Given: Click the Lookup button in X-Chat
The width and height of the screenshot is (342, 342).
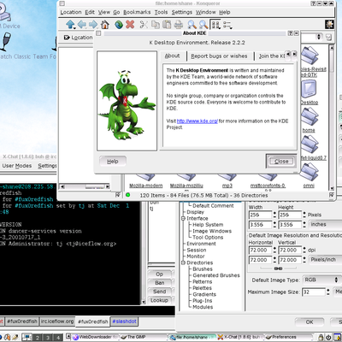Looking at the screenshot, I should pos(160,300).
